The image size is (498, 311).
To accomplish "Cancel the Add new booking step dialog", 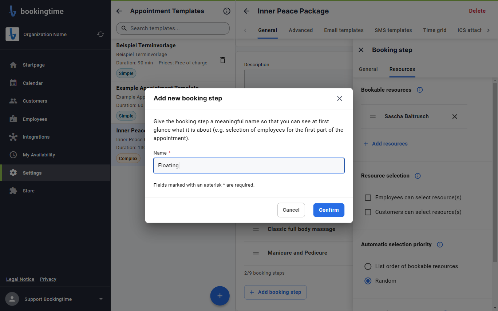I will pyautogui.click(x=291, y=210).
